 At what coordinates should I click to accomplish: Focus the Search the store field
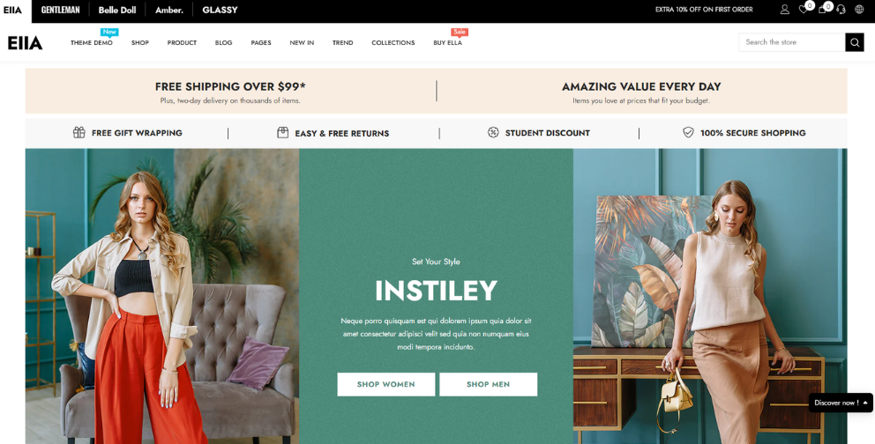792,42
